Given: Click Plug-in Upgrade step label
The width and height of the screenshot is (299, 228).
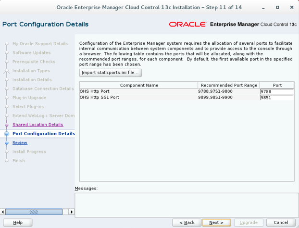Looking at the screenshot, I should pos(29,98).
